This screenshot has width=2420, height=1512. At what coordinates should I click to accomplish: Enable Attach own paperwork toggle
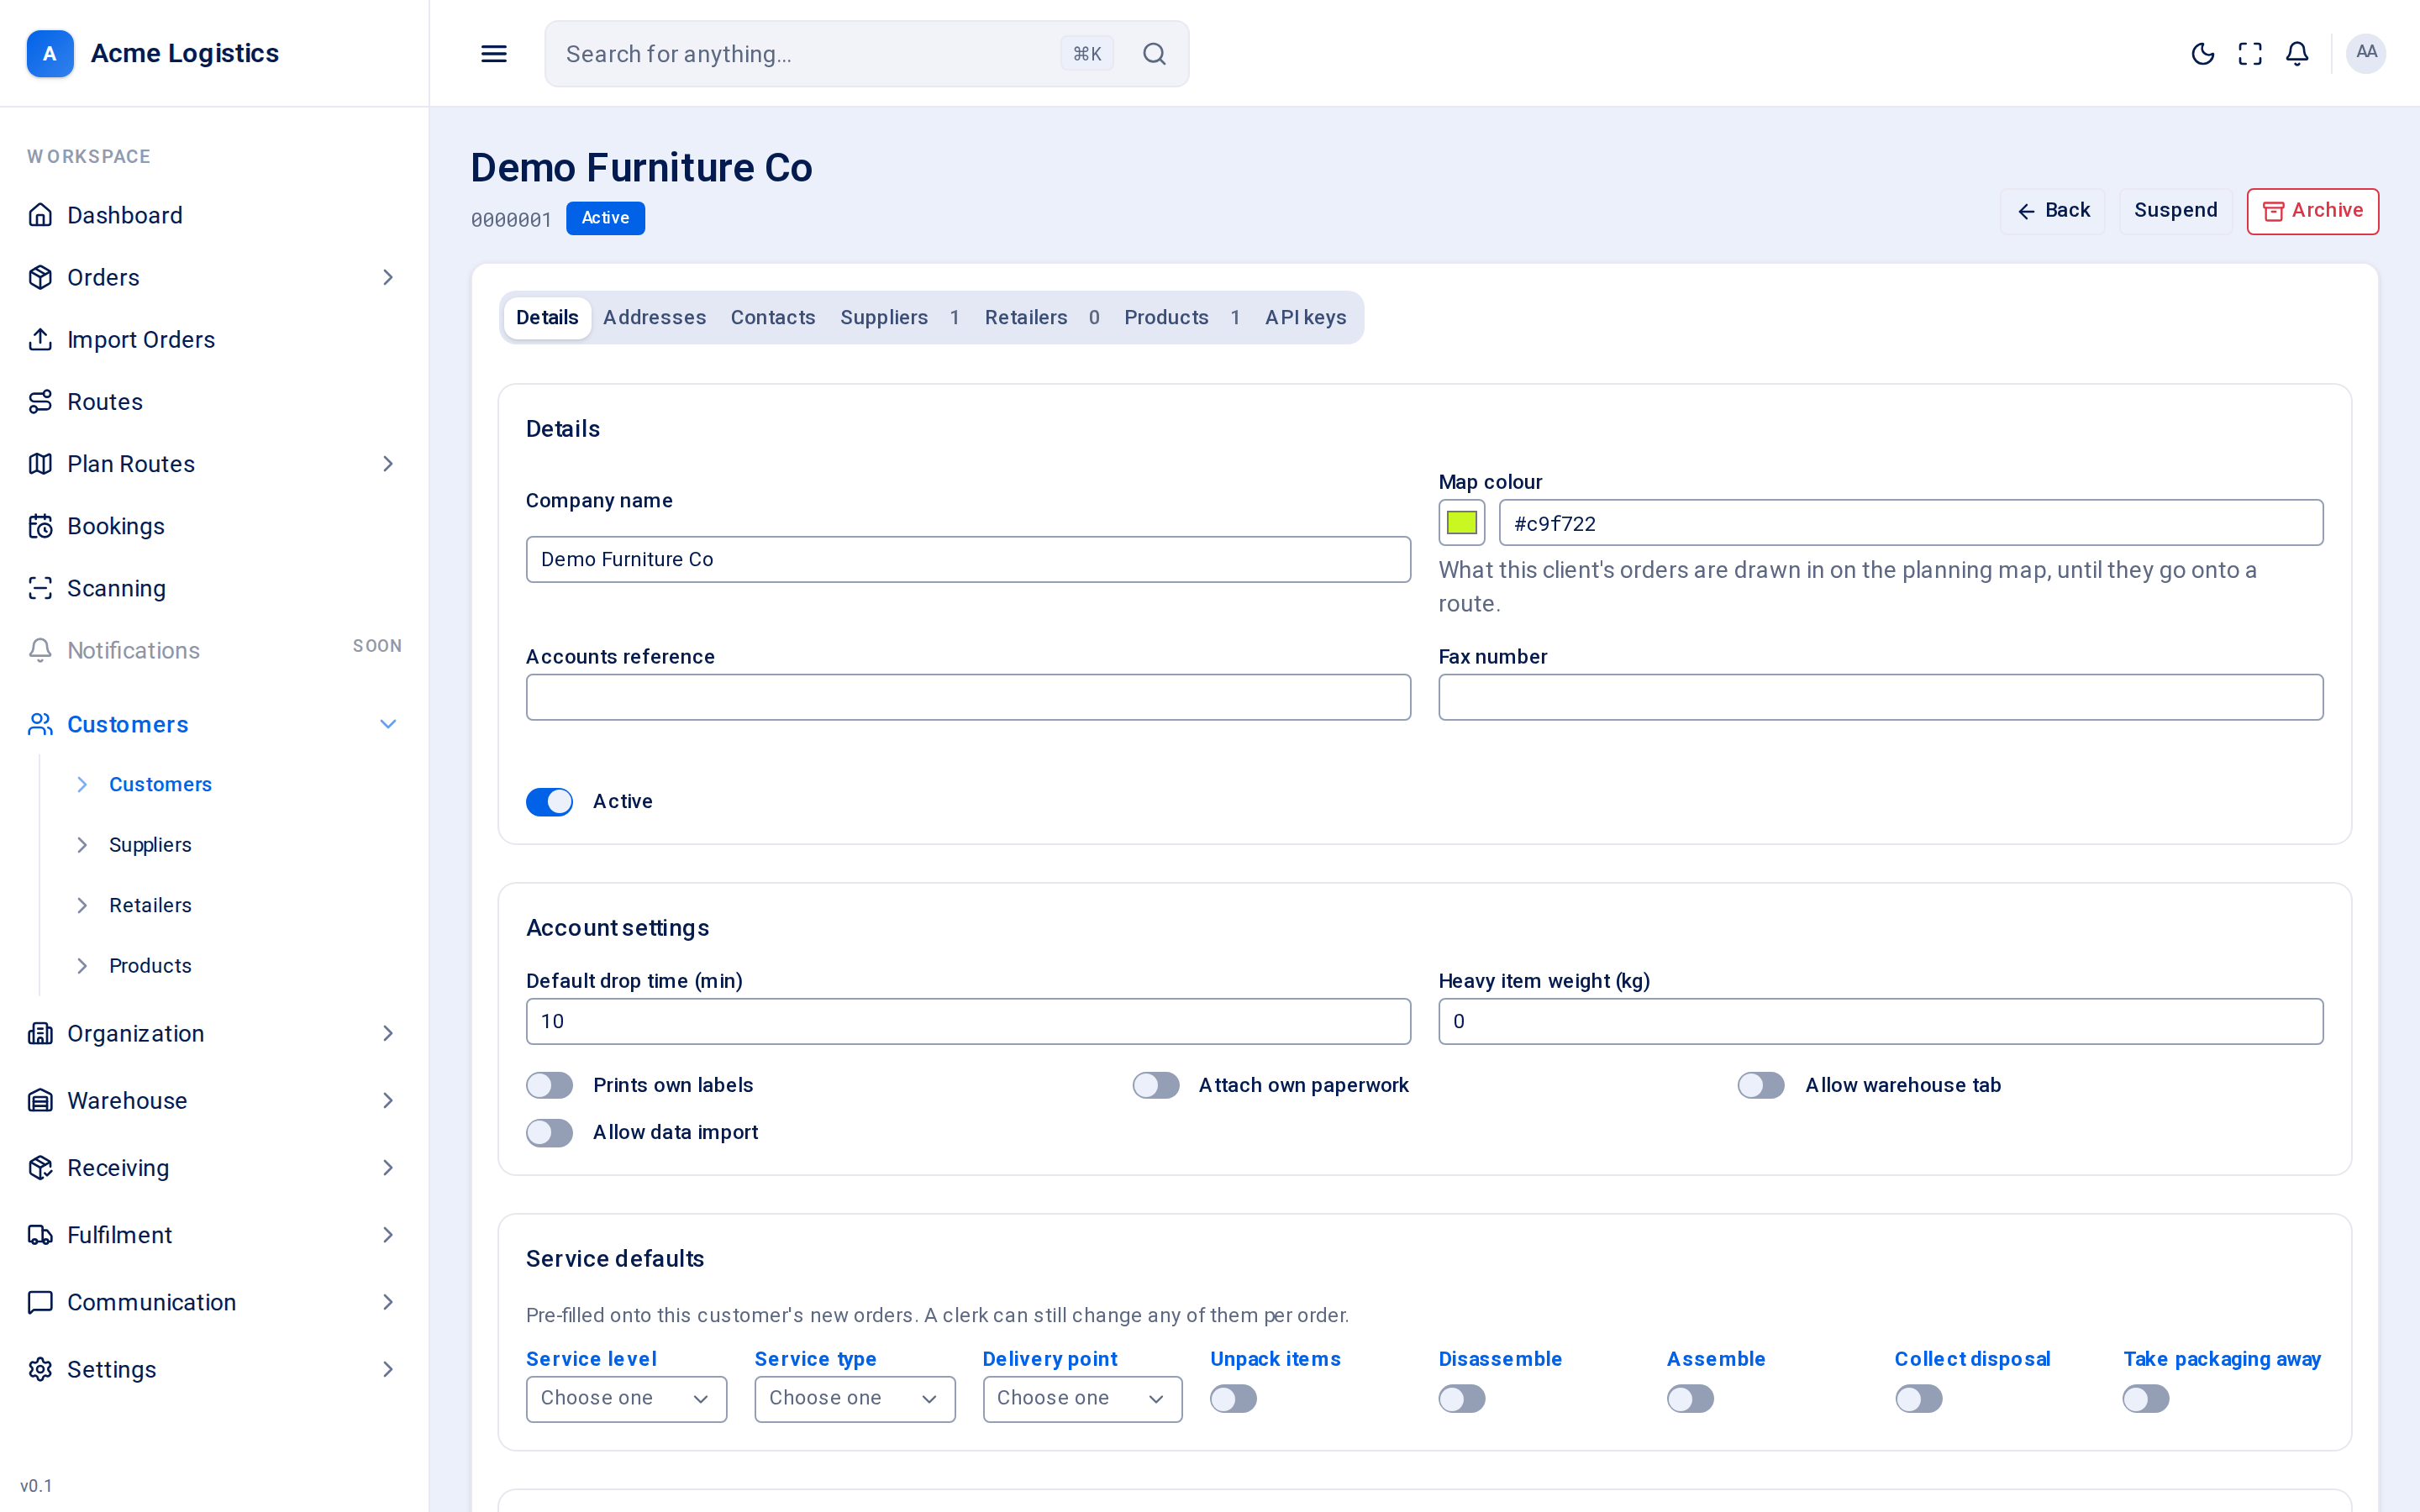tap(1155, 1085)
